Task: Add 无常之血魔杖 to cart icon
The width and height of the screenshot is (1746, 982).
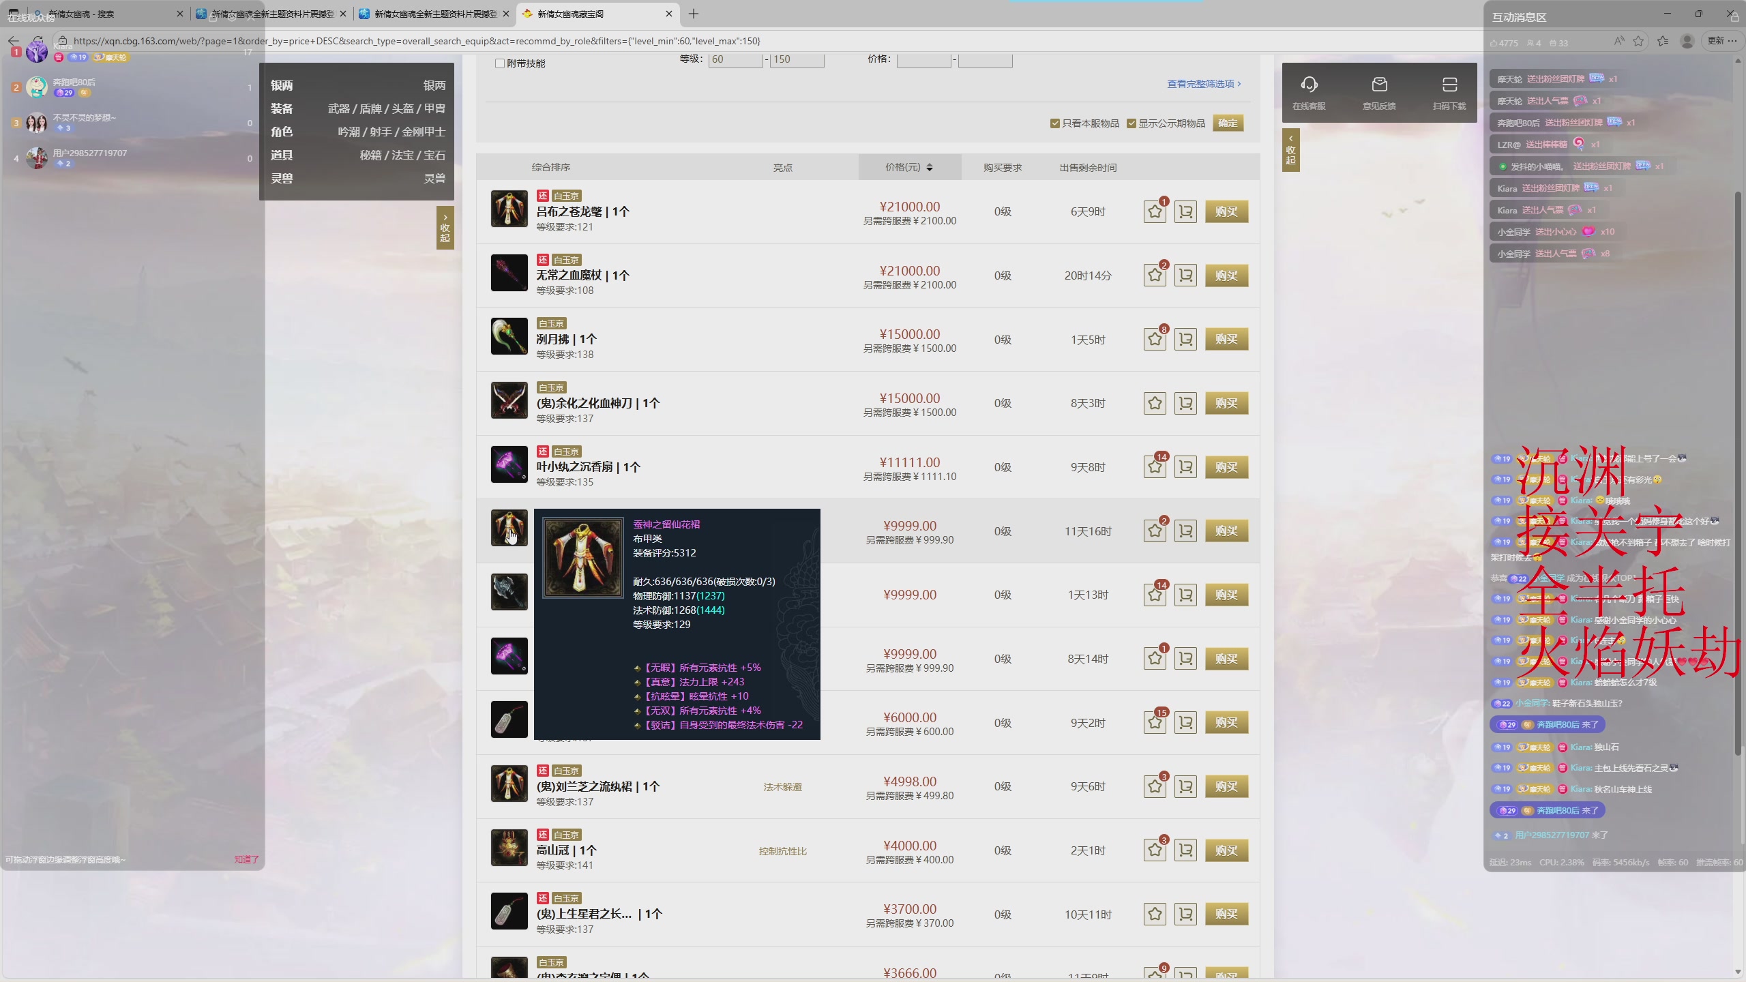Action: tap(1185, 276)
